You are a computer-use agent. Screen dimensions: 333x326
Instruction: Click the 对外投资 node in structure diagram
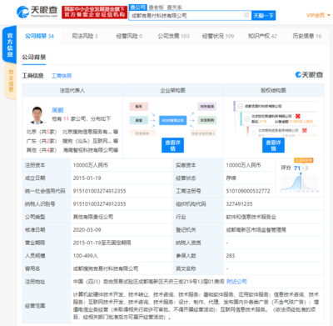207,107
